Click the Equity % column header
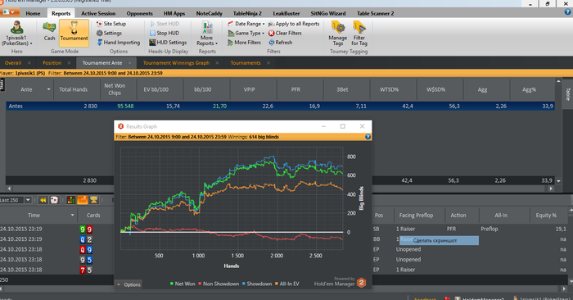Viewport: 573px width, 300px height. point(546,215)
